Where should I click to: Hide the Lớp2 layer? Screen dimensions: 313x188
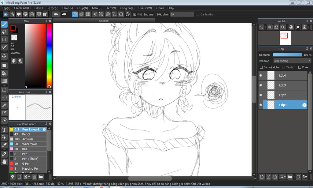tap(261, 95)
